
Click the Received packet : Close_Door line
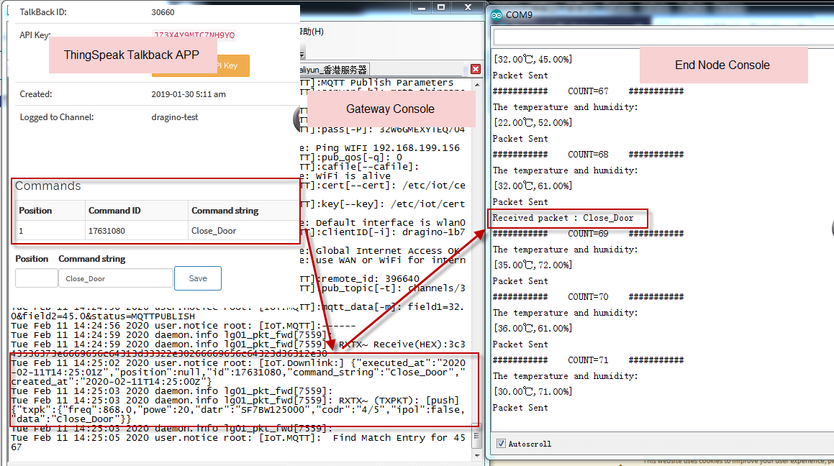[x=563, y=218]
